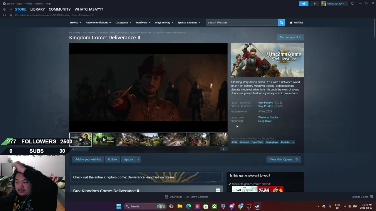Click the Medieval tag
The height and width of the screenshot is (211, 376).
(244, 142)
